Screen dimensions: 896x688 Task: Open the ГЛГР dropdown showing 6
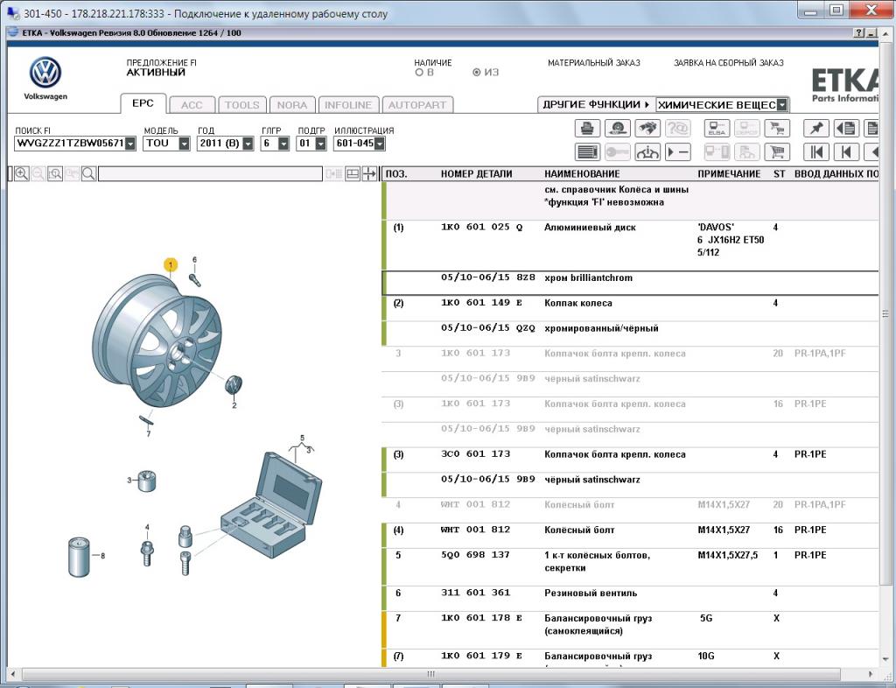283,144
